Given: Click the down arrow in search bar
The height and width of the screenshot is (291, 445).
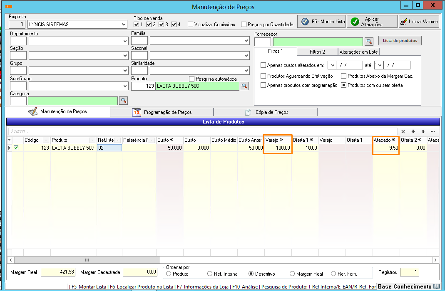Looking at the screenshot, I should 413,131.
